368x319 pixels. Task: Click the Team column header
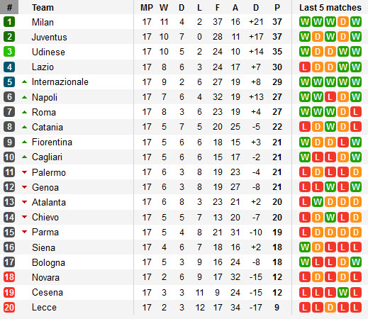point(43,8)
